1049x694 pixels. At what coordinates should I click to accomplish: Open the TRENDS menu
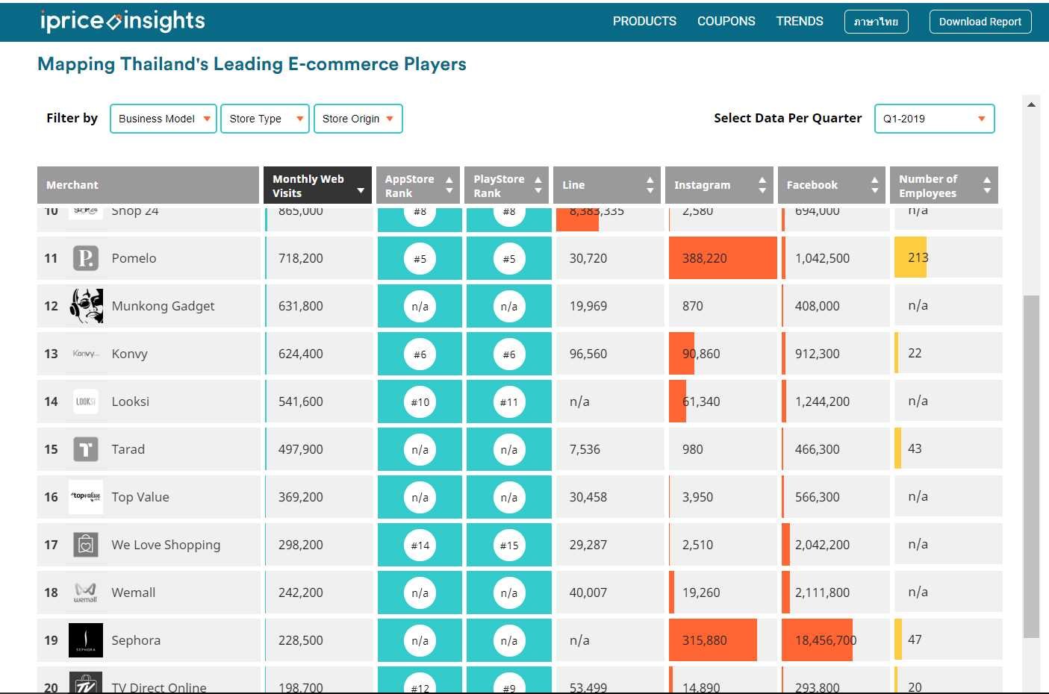799,21
